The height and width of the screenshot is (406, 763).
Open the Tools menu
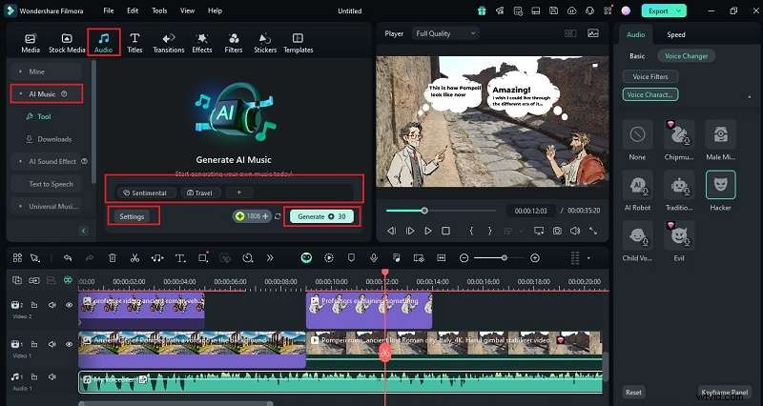(159, 10)
